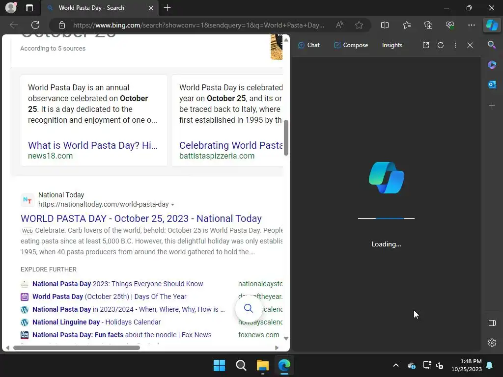The image size is (503, 377).
Task: Open What is World Pasta Day link
Action: tap(93, 145)
